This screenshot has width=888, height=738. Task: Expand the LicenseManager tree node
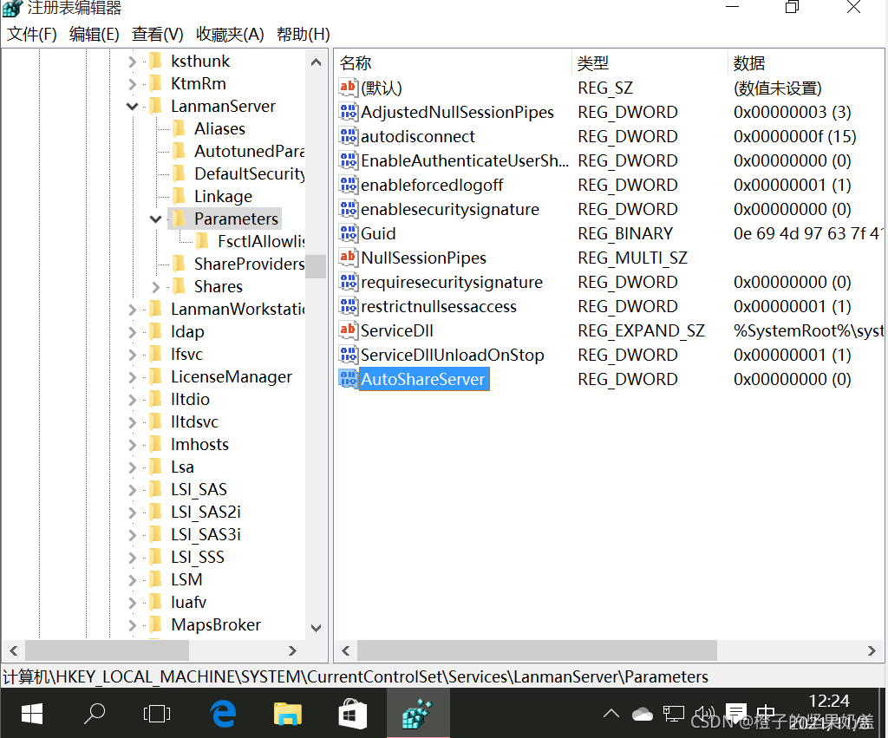tap(132, 377)
